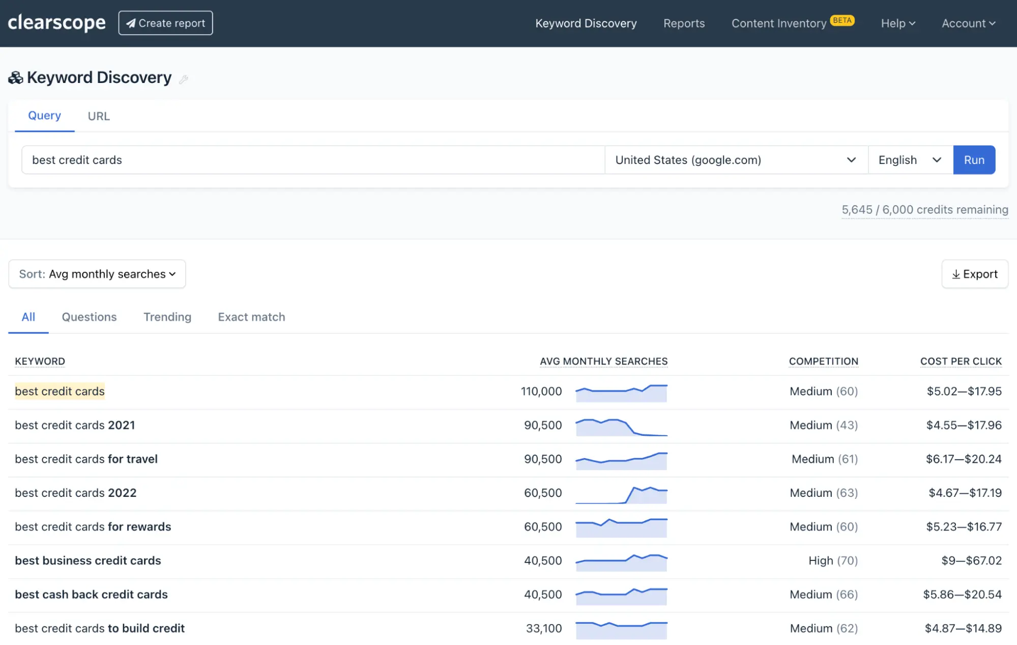Open the English language dropdown
Screen dimensions: 1017x645
click(x=910, y=160)
